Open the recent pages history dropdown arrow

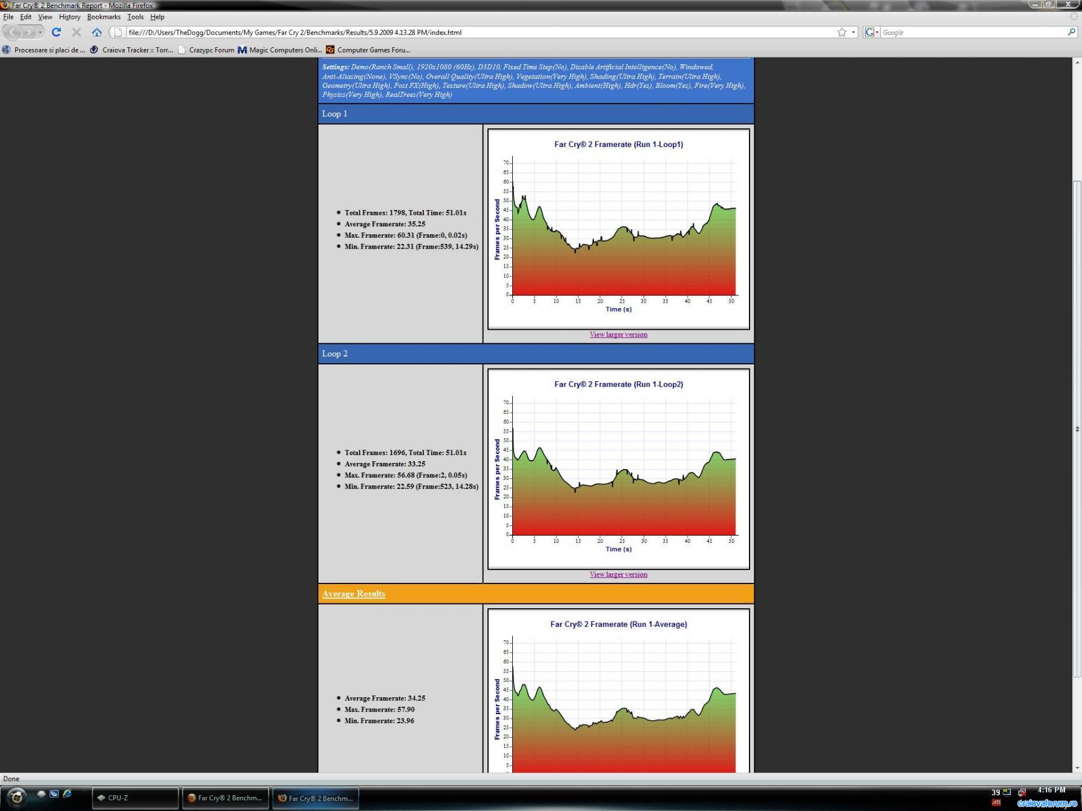point(41,32)
